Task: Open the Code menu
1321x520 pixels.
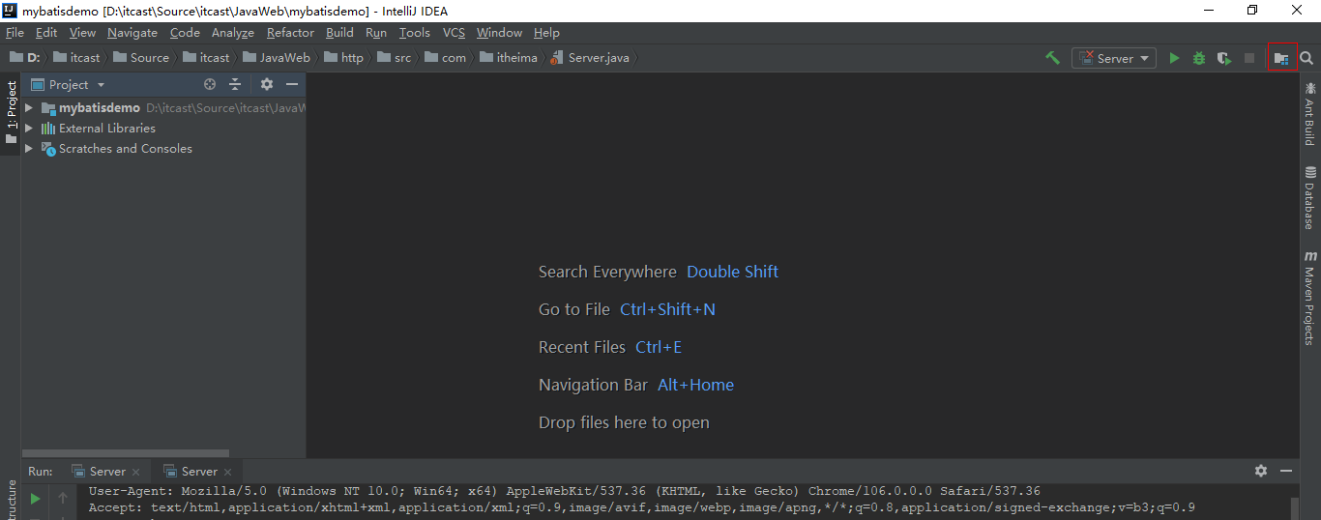Action: [x=185, y=33]
